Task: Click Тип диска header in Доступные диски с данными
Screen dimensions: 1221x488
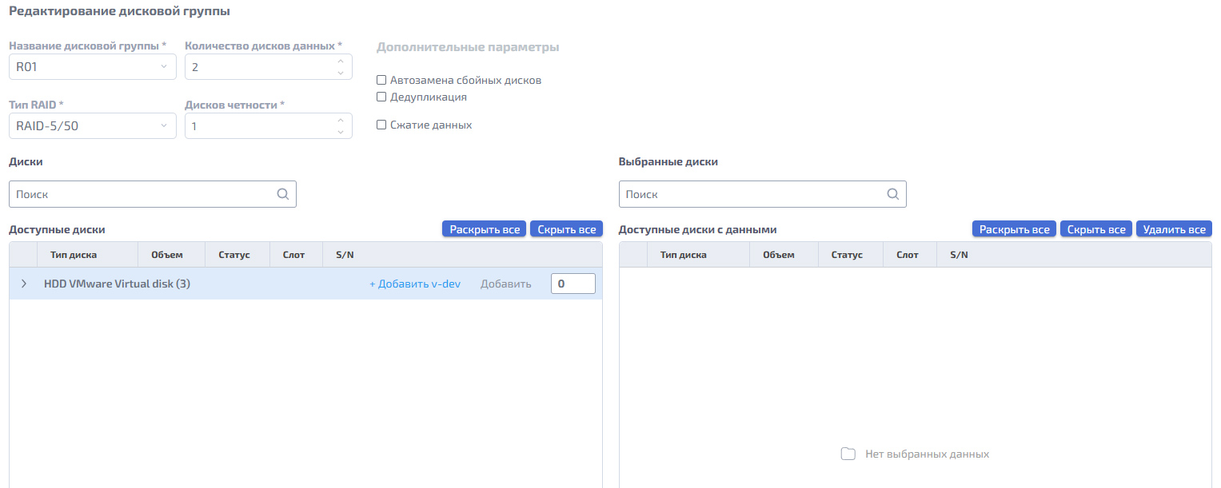Action: click(684, 255)
